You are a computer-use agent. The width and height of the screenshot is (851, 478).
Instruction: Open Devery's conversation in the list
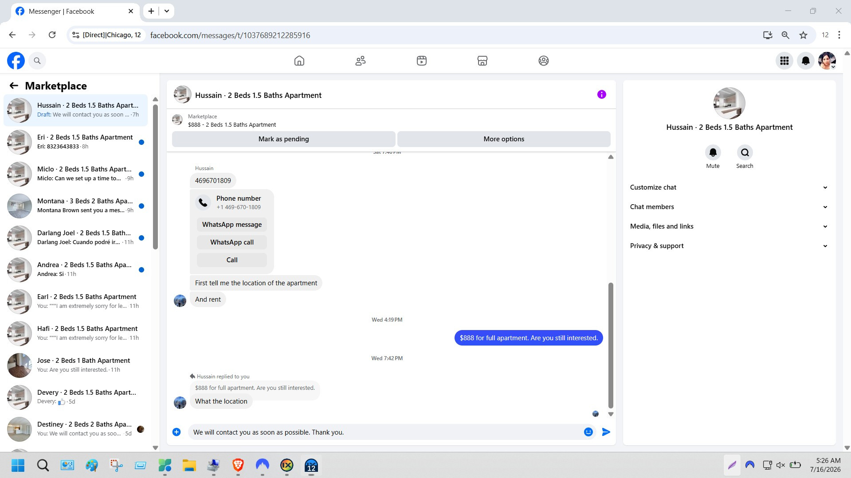[x=76, y=397]
